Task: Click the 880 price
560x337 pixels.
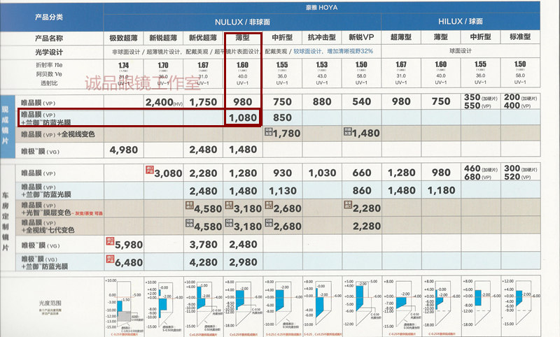Action: click(x=322, y=102)
